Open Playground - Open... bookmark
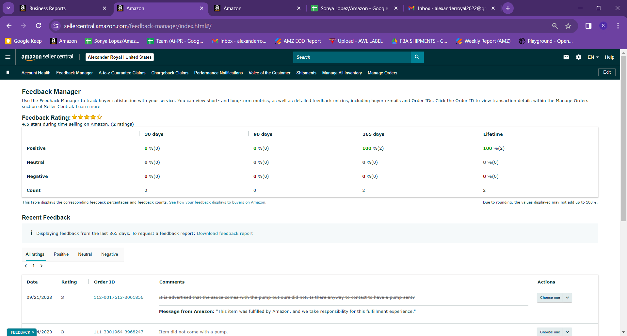Screen dimensions: 627x336 pos(546,41)
